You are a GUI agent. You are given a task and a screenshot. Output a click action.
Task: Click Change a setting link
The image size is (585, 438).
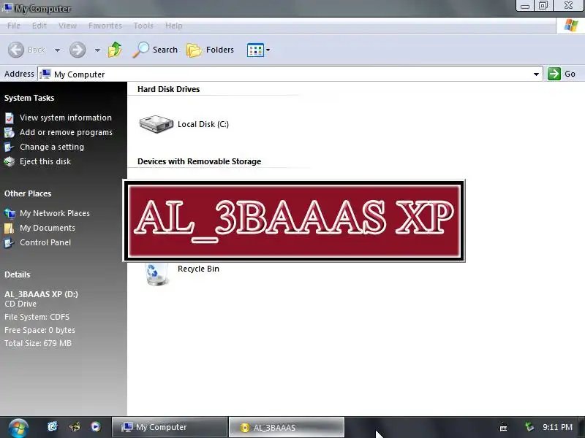[52, 147]
